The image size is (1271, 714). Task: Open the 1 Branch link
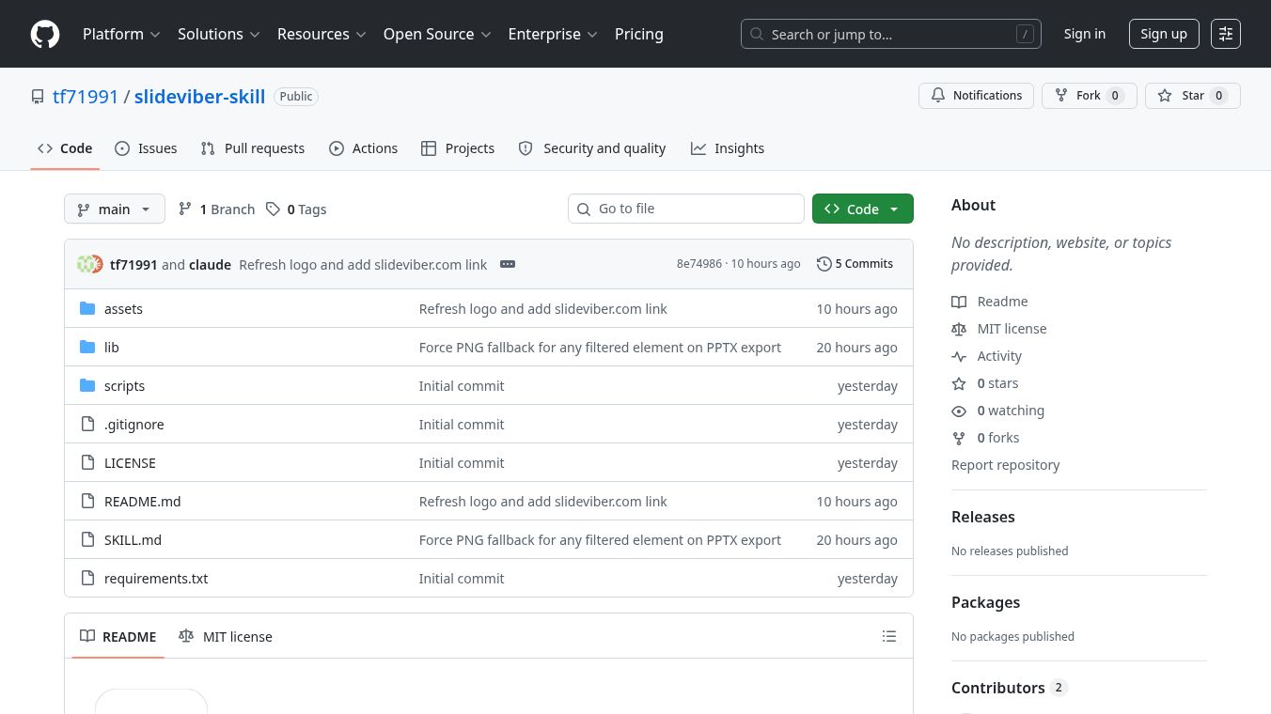tap(217, 209)
